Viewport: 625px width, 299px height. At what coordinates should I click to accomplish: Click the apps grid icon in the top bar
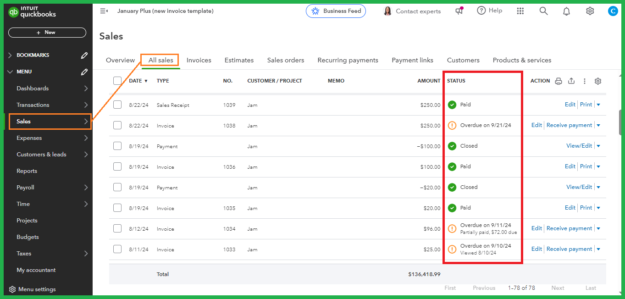coord(520,11)
